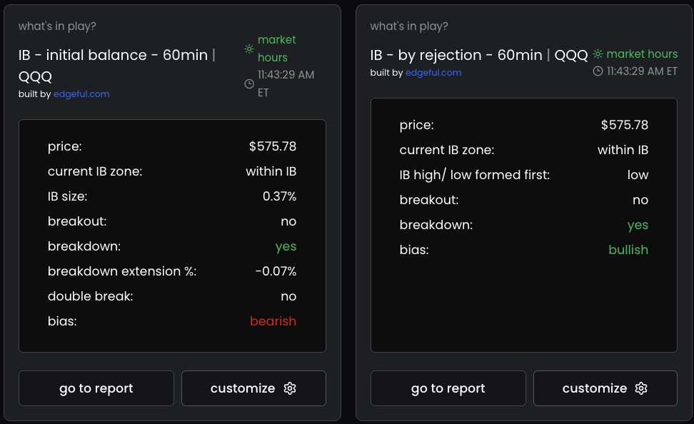Click go to report on the rejection card
This screenshot has width=694, height=424.
click(448, 388)
